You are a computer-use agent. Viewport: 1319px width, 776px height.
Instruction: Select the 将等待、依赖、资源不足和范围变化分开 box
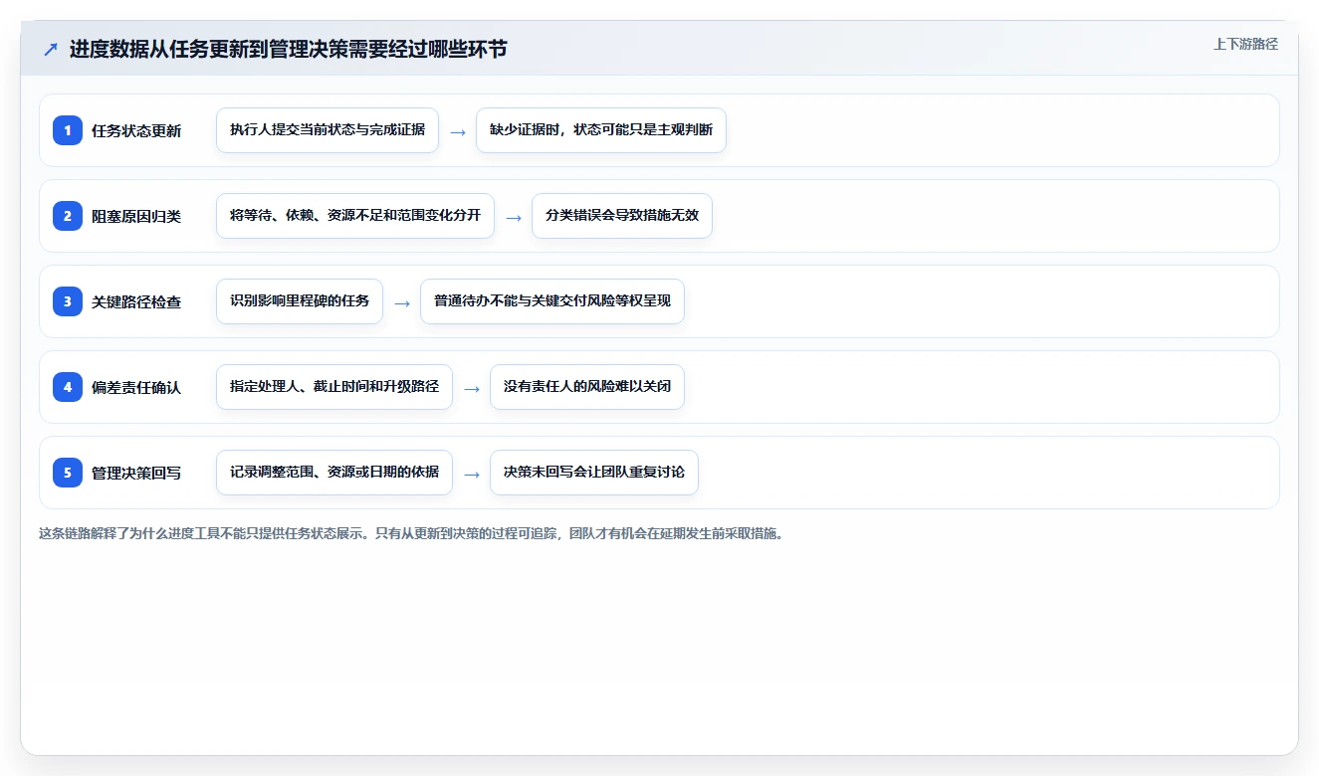pyautogui.click(x=355, y=216)
